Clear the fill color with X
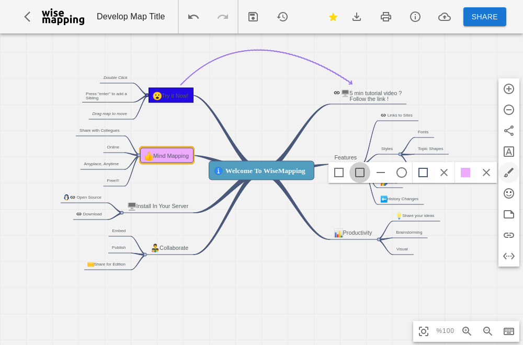Screen dimensions: 523x345 coord(486,172)
